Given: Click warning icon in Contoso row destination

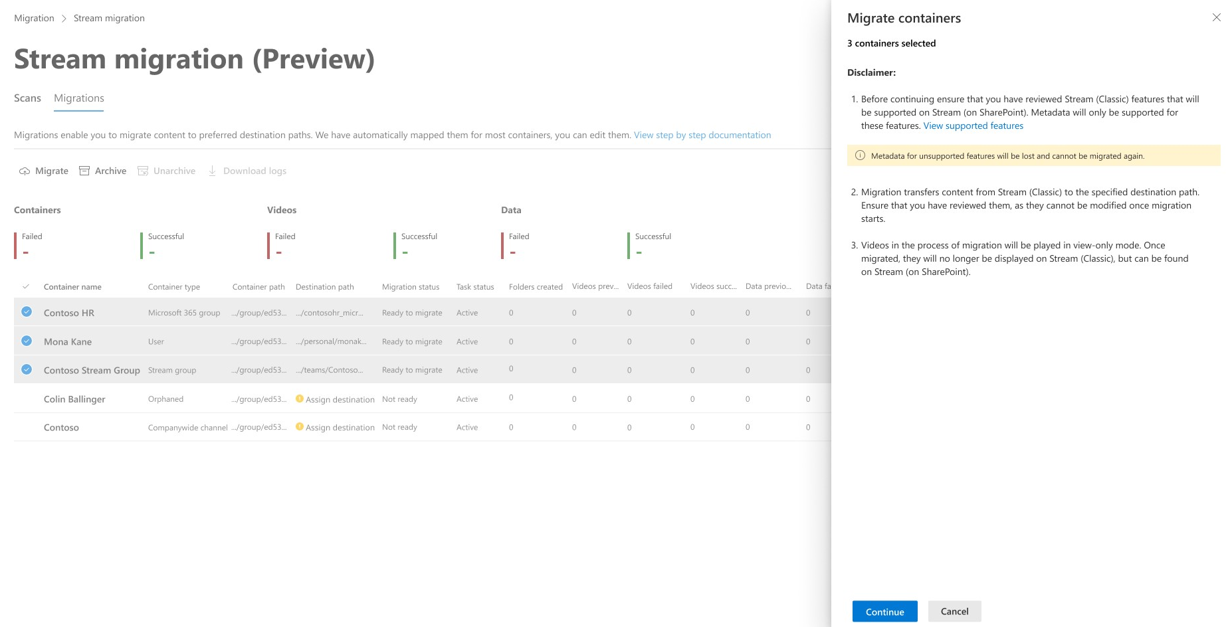Looking at the screenshot, I should click(x=300, y=427).
